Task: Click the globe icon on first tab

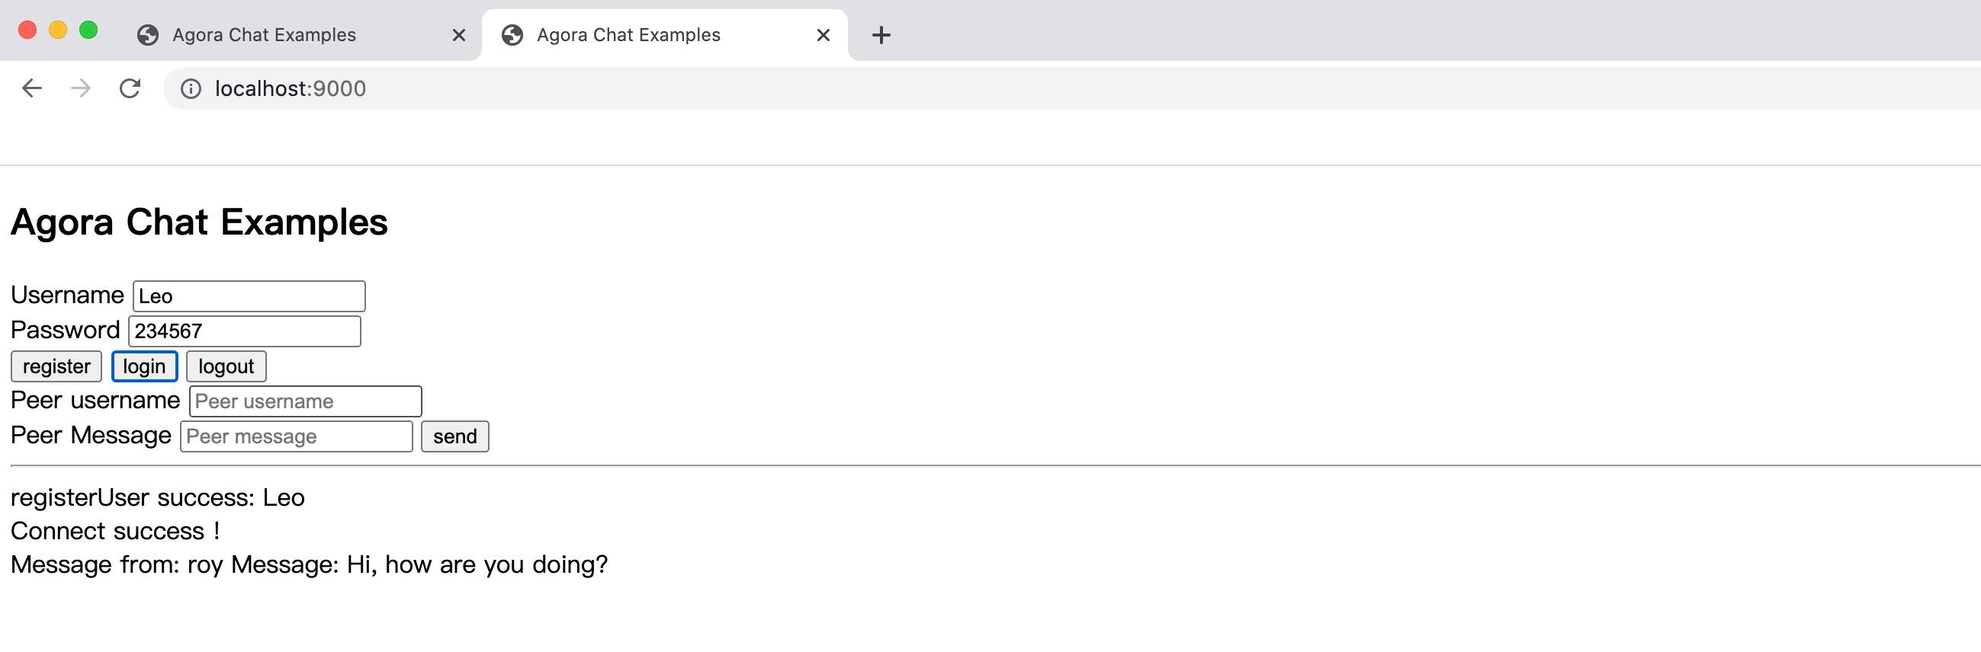Action: (148, 34)
